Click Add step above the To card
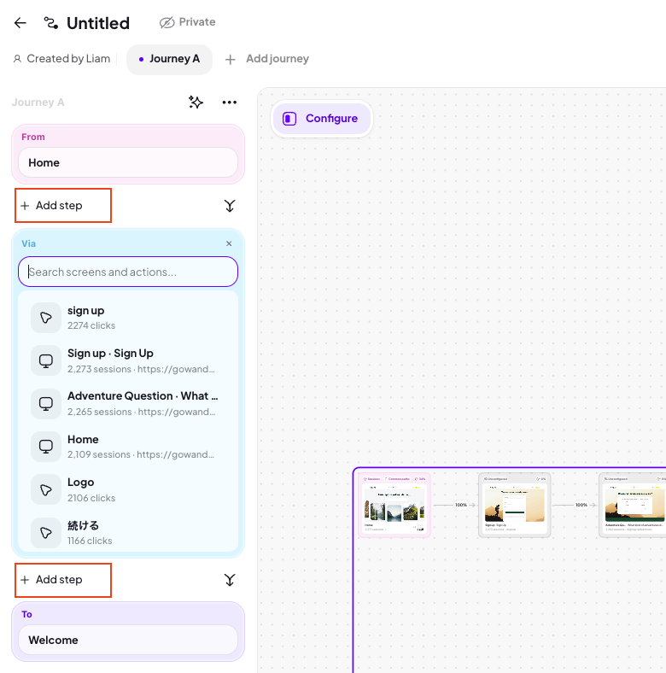 pyautogui.click(x=63, y=580)
